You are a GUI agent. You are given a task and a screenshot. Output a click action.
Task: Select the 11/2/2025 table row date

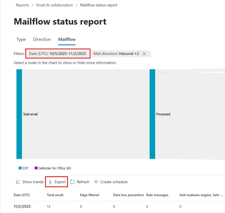22,206
